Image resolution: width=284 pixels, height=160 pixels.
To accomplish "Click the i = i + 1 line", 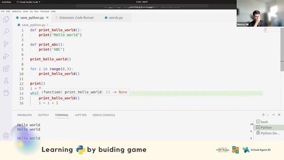I will [48, 103].
